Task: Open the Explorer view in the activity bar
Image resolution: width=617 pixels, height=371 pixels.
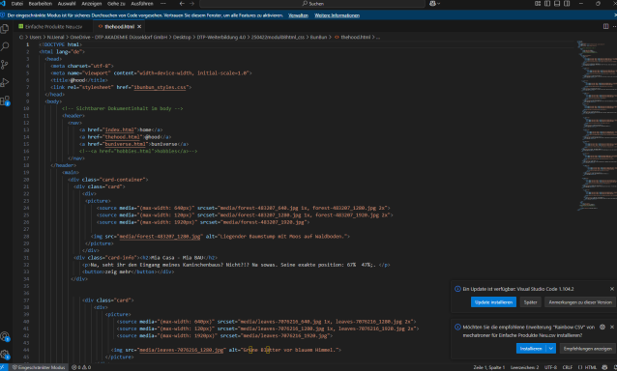Action: [5, 28]
